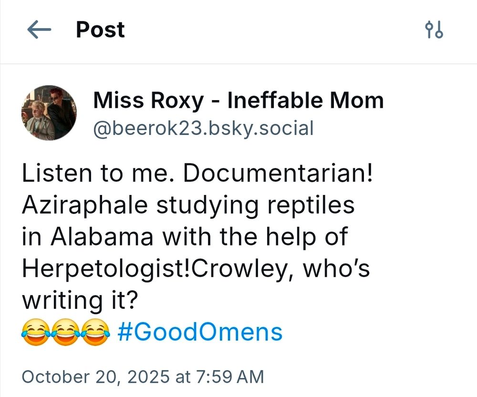The image size is (477, 397).
Task: Click the October 20, 2025 date
Action: tap(95, 377)
